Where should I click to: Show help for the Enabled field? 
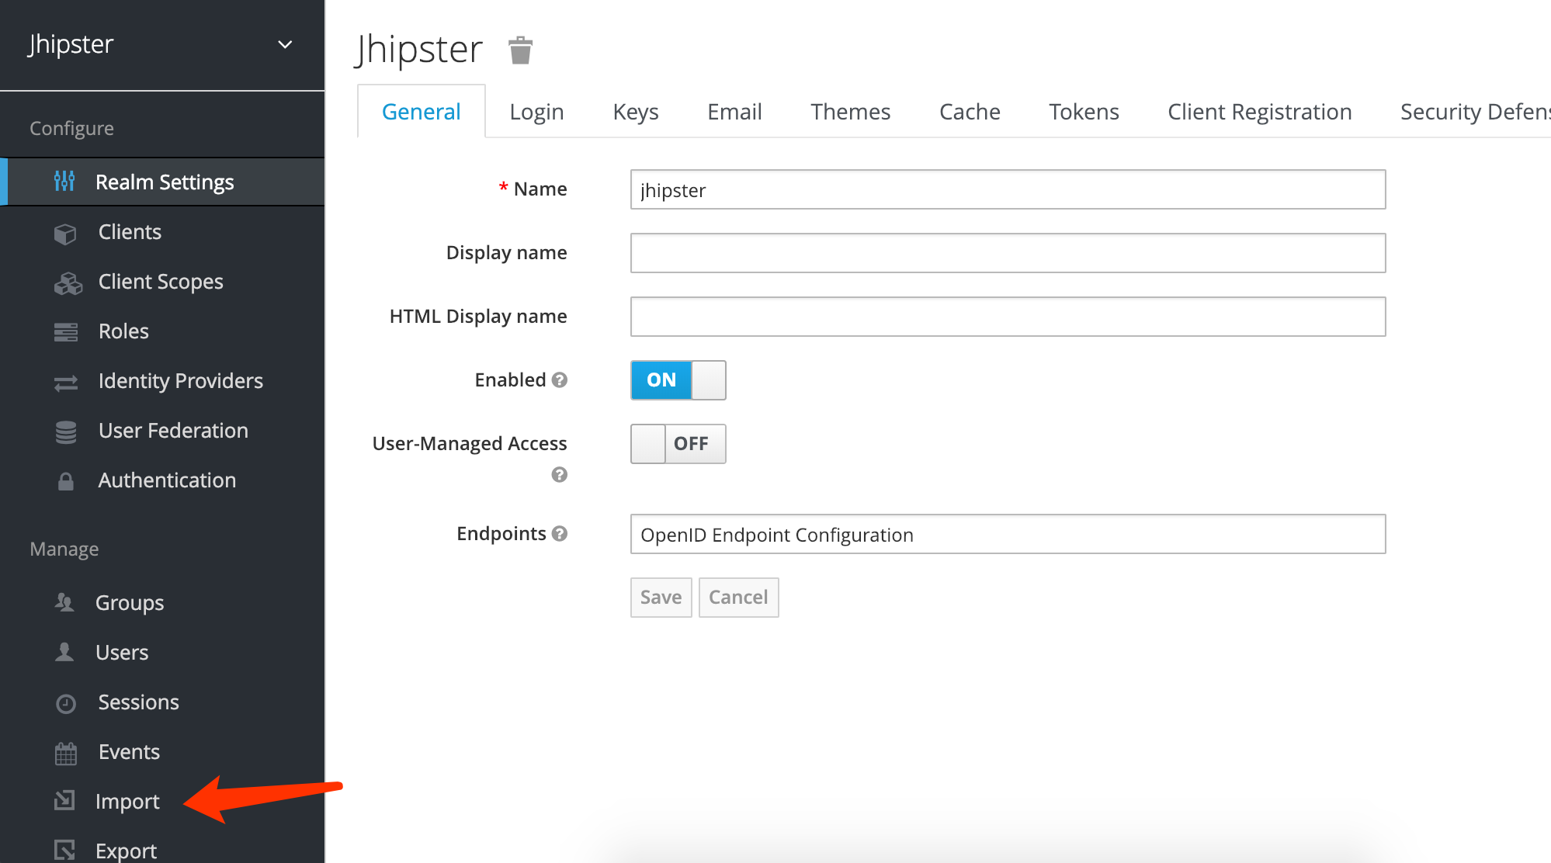pyautogui.click(x=560, y=380)
